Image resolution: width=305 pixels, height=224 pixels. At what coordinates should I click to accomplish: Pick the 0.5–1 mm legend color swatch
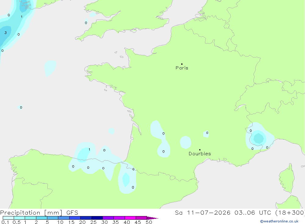click(x=20, y=218)
